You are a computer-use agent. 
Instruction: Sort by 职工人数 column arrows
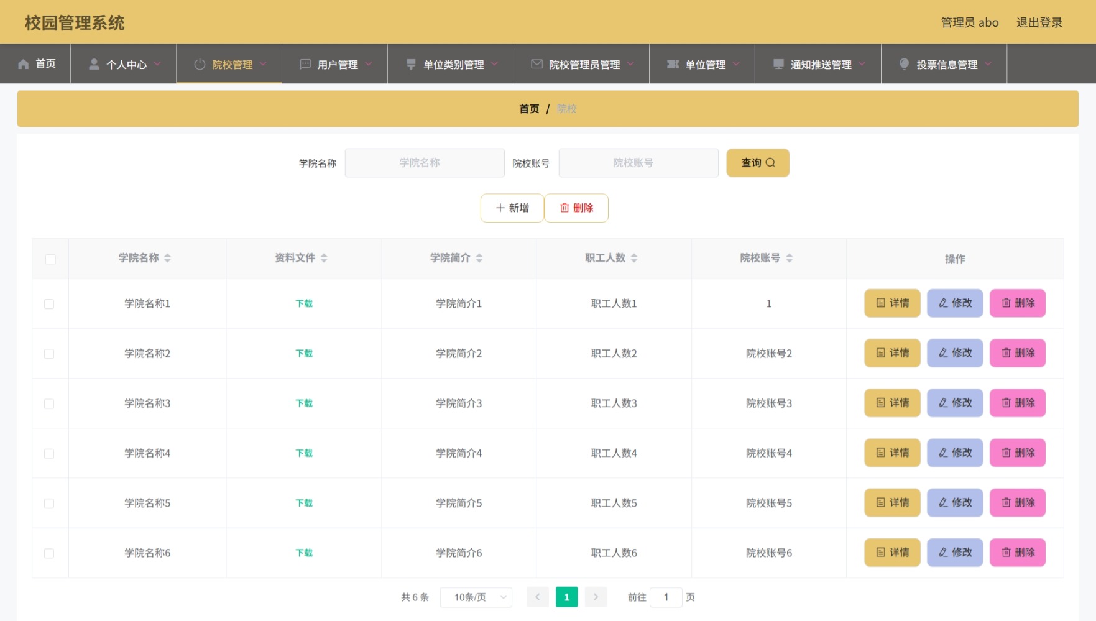(x=634, y=258)
